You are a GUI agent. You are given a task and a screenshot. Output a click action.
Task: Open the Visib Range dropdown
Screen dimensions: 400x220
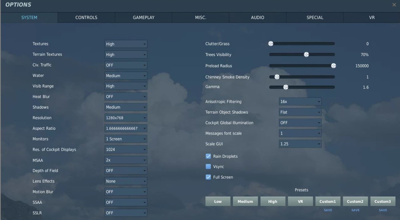point(126,86)
